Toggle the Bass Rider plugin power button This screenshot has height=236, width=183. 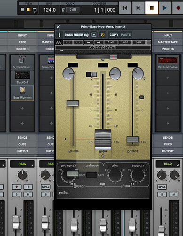(103, 35)
